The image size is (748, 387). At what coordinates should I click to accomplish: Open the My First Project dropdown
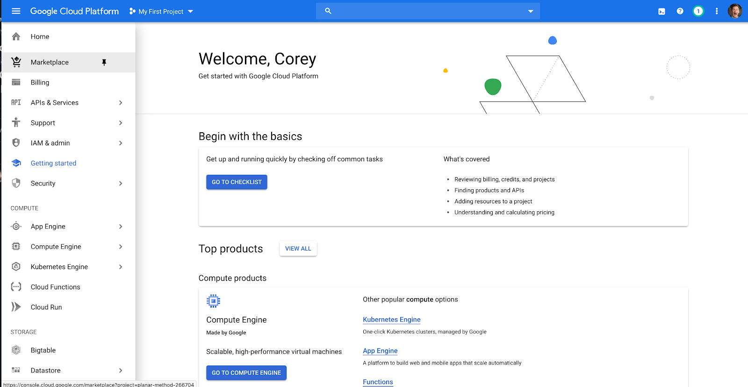tap(161, 11)
